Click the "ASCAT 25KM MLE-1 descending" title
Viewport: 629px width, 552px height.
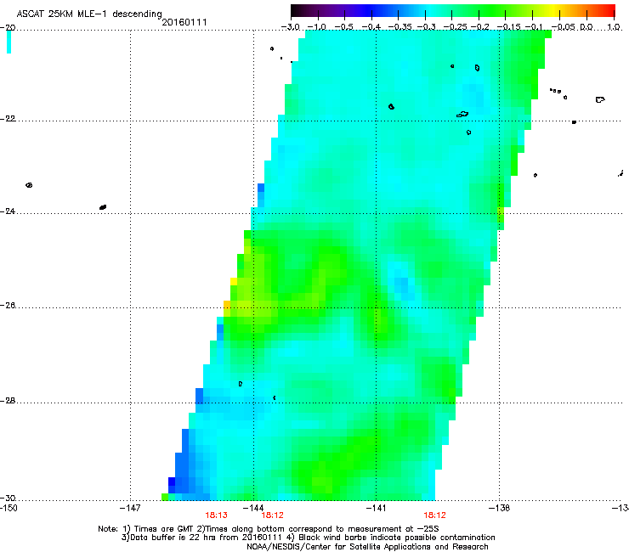(x=89, y=14)
